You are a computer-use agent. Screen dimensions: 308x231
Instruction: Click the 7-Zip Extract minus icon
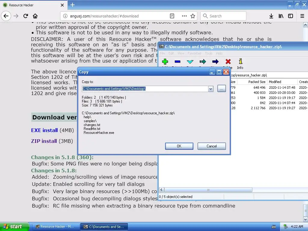click(177, 62)
